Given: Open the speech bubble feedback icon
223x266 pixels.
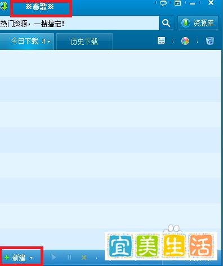Looking at the screenshot, I should tap(163, 3).
